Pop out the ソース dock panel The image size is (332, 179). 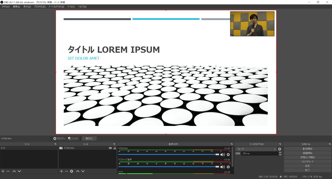[115, 144]
